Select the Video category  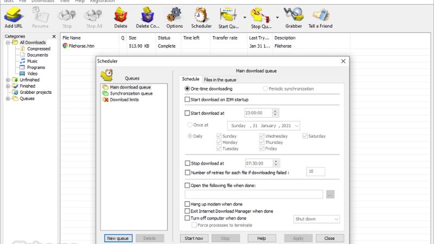click(32, 74)
